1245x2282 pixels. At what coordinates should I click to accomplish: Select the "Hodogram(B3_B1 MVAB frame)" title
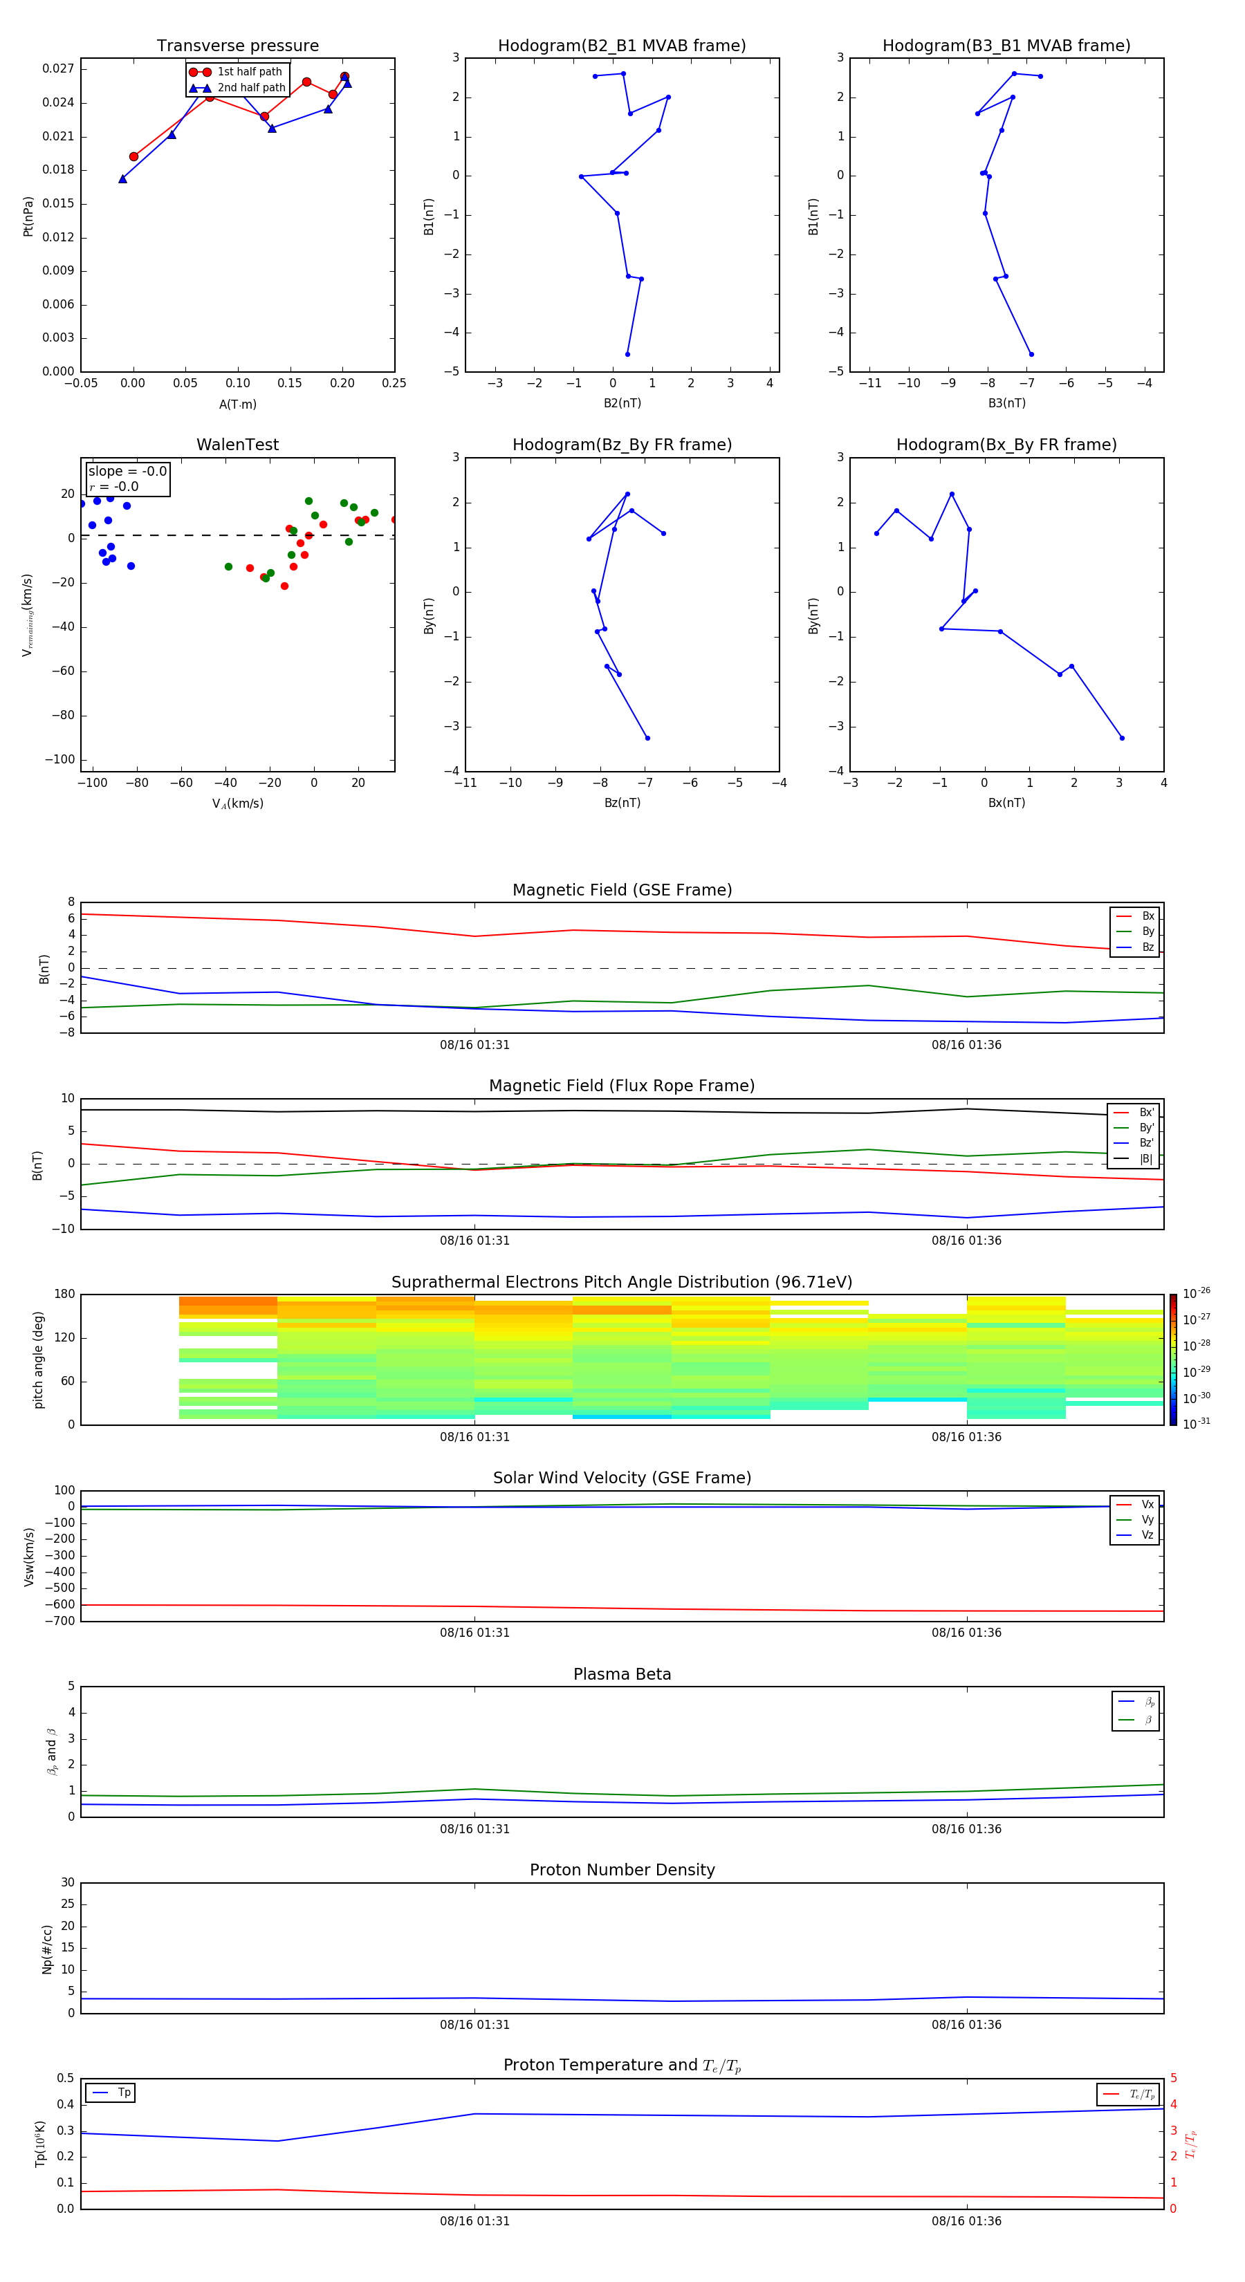tap(1006, 46)
